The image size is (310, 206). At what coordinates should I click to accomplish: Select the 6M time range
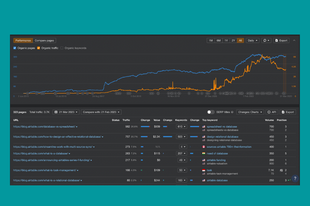[218, 41]
